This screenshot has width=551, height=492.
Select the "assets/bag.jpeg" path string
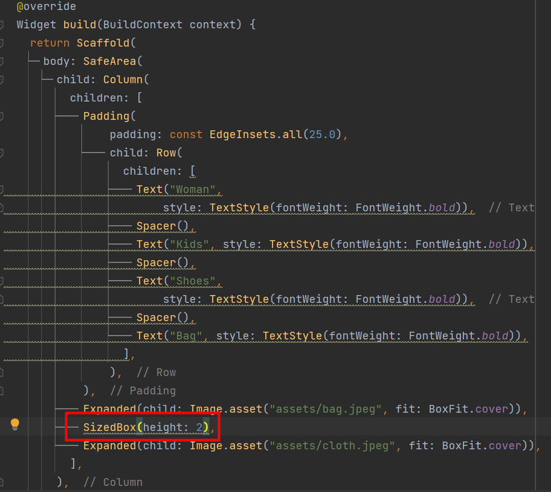(x=326, y=409)
